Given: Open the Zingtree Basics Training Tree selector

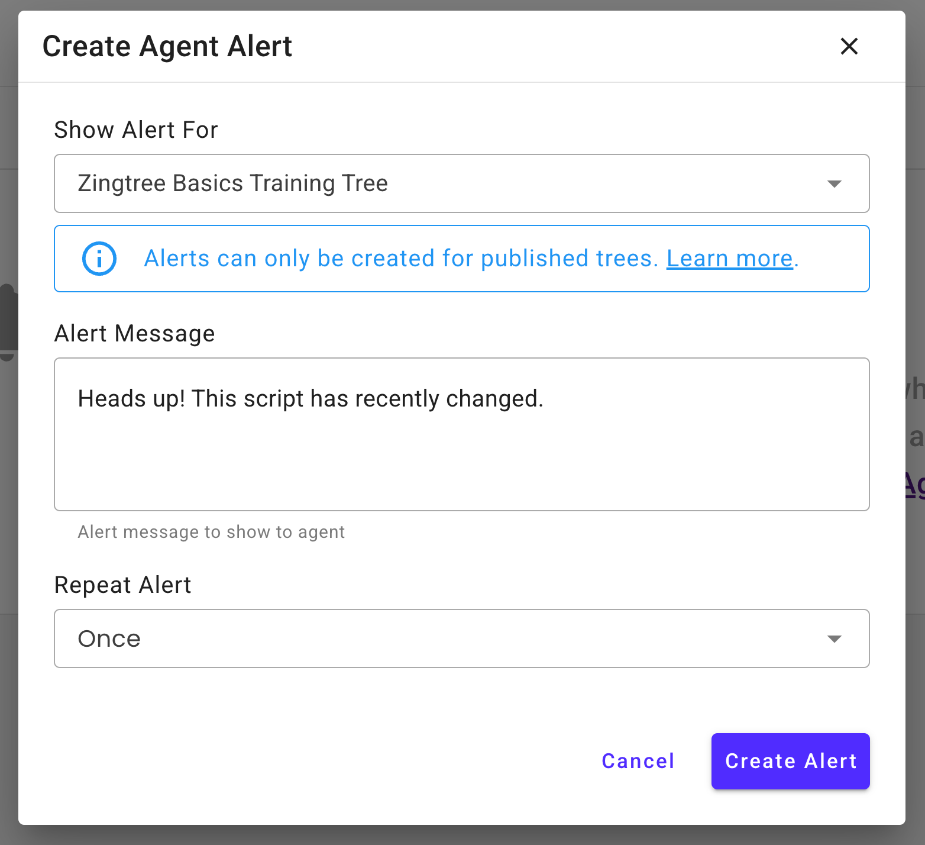Looking at the screenshot, I should tap(461, 183).
